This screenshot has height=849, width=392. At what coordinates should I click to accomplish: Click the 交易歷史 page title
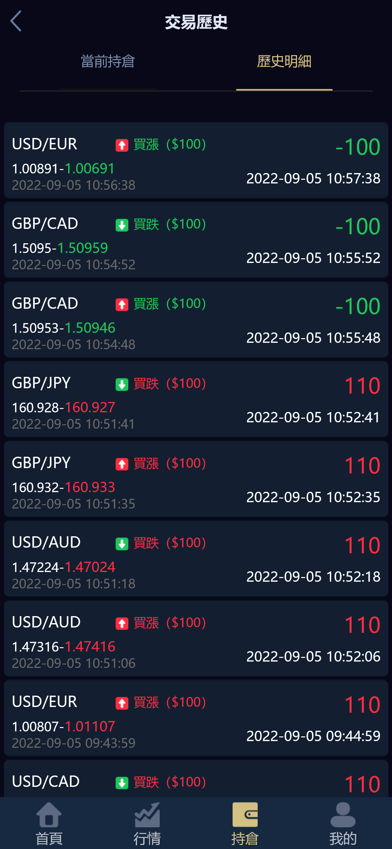(x=196, y=22)
